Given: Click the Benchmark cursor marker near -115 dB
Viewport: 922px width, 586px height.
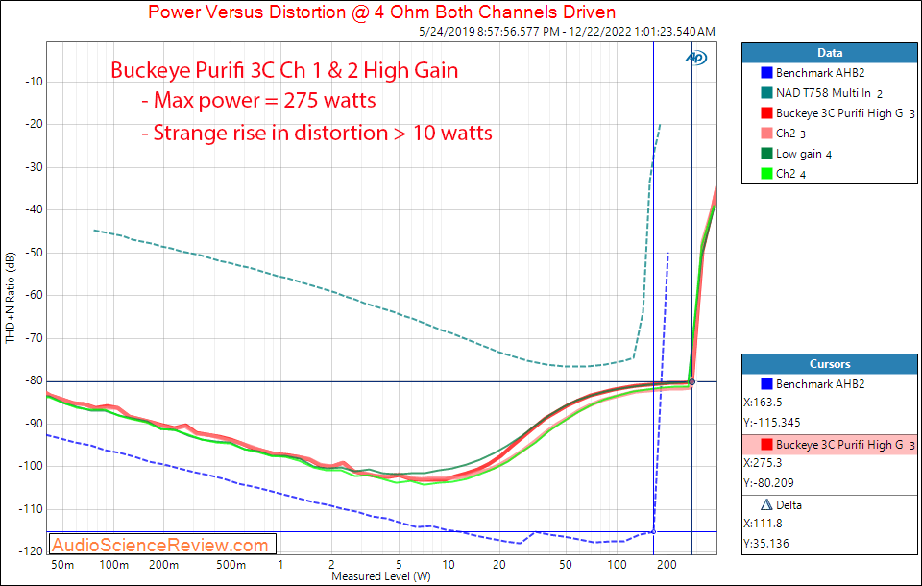Looking at the screenshot, I should tap(653, 532).
